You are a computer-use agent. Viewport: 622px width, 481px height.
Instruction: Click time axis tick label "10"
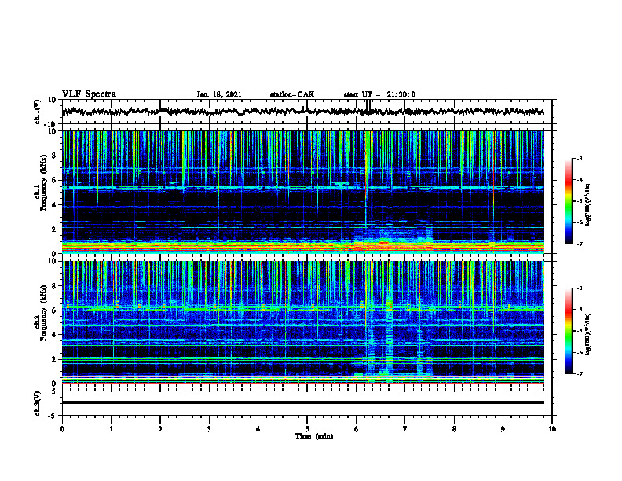pos(552,429)
